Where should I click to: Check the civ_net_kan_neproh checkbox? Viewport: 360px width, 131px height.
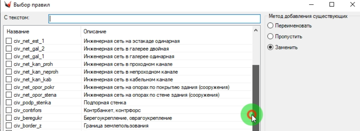pyautogui.click(x=9, y=72)
